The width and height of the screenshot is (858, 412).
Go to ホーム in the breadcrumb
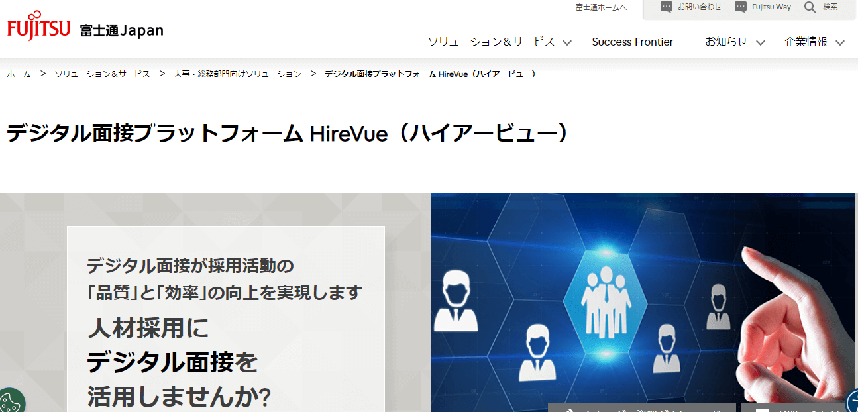click(19, 74)
